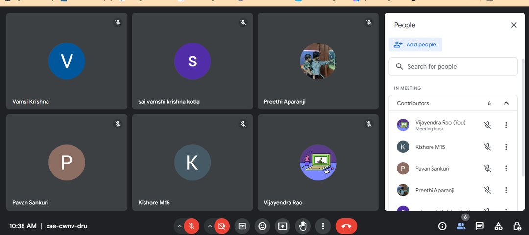Open meeting details info icon
The height and width of the screenshot is (235, 529).
point(442,226)
